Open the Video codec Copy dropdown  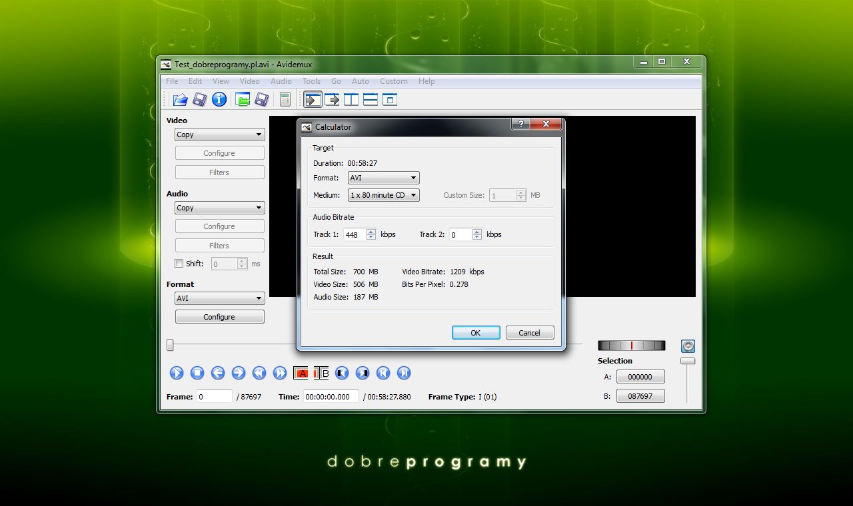(219, 134)
